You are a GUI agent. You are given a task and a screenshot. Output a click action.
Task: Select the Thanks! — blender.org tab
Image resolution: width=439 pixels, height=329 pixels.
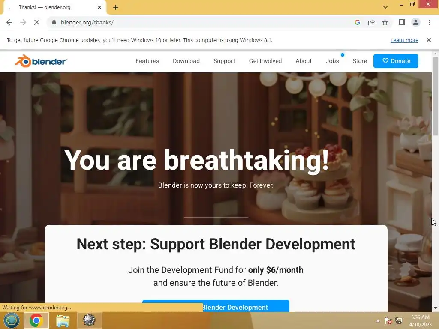(54, 7)
